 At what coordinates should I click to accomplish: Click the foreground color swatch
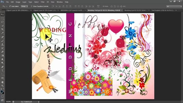(x=2, y=92)
